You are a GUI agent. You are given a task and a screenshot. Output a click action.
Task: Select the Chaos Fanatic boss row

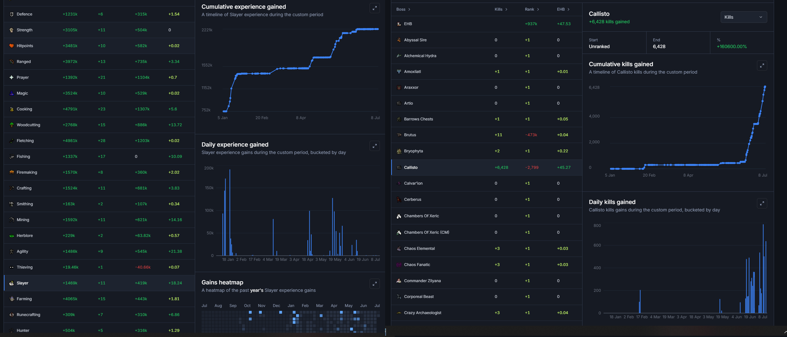(487, 265)
